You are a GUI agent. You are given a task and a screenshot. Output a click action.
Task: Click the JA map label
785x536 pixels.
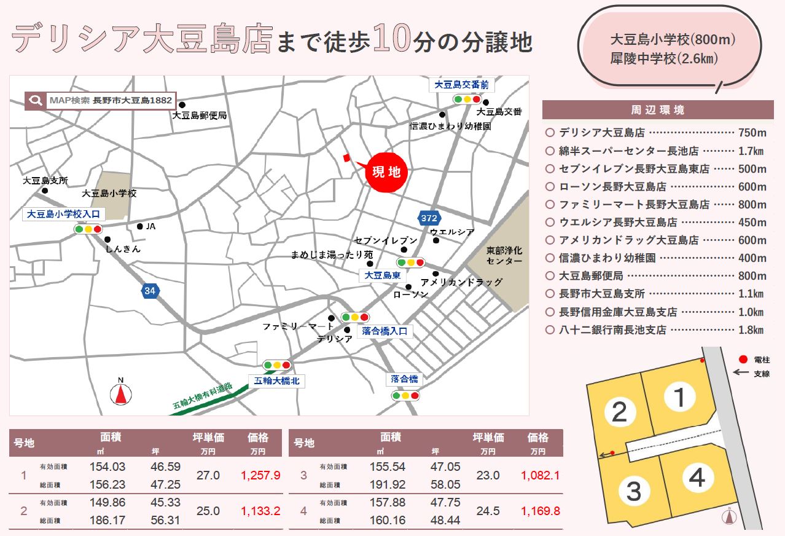pyautogui.click(x=150, y=226)
